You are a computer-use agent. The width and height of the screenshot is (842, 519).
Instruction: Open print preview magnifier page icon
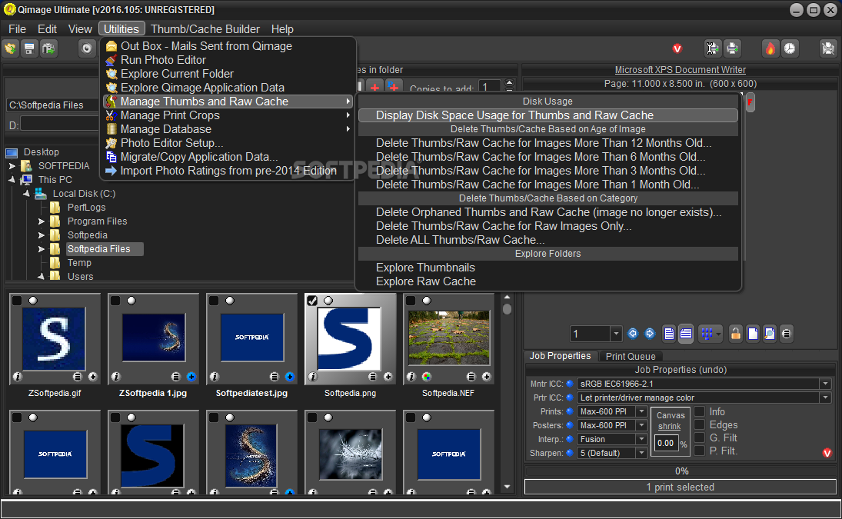(770, 334)
